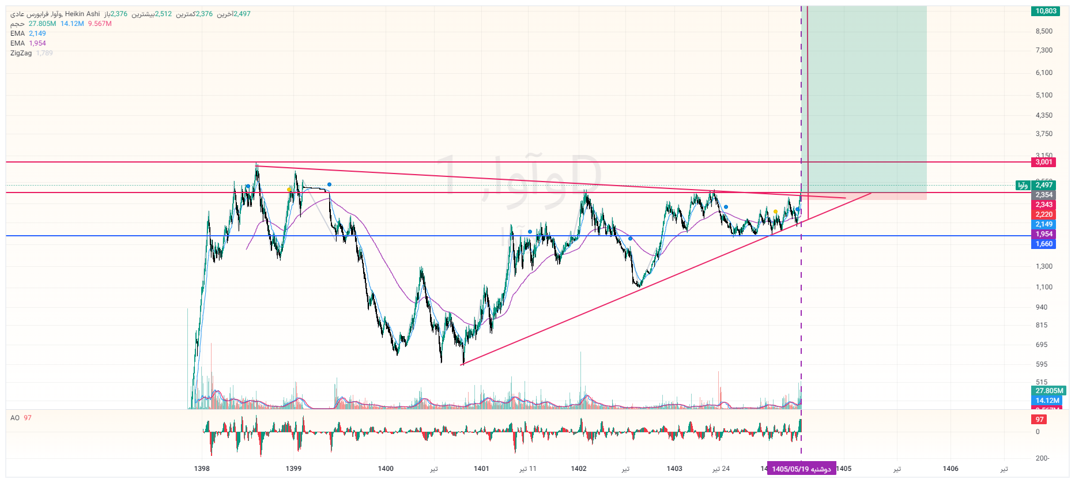Click the red 97 AO axis label

pyautogui.click(x=1039, y=420)
